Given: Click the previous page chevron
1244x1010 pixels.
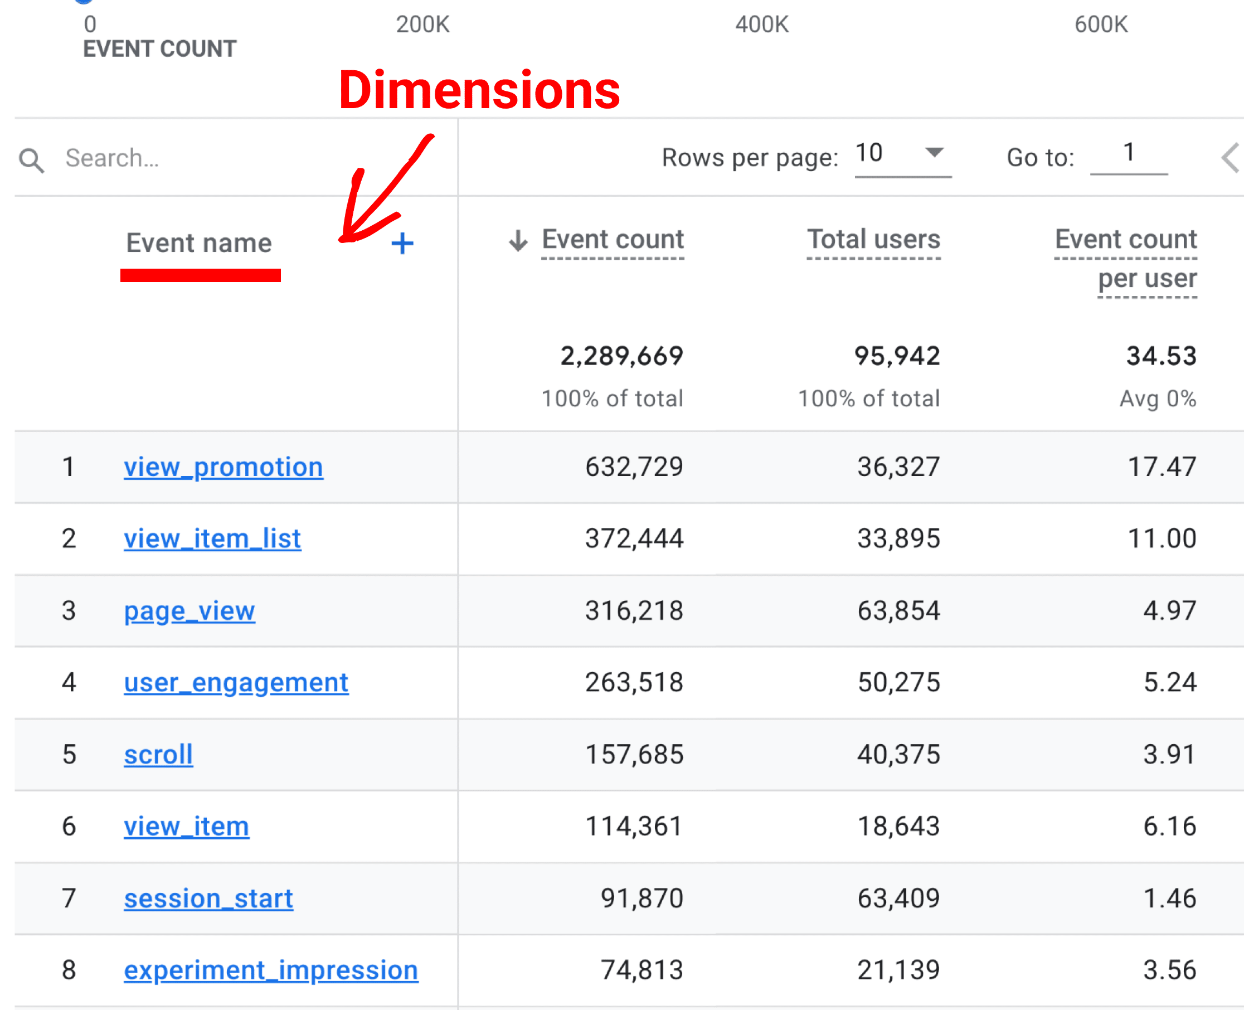Looking at the screenshot, I should pyautogui.click(x=1230, y=158).
